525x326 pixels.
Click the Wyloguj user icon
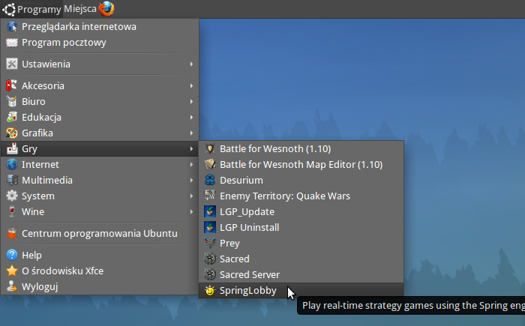click(12, 286)
